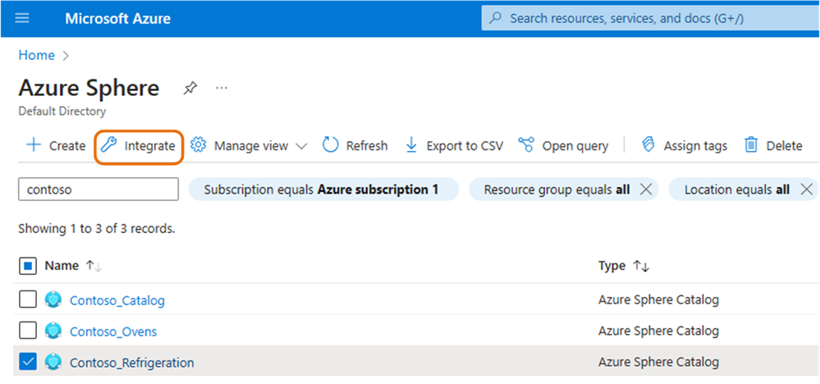Click the Integrate wrench icon
820x384 pixels.
pos(109,145)
